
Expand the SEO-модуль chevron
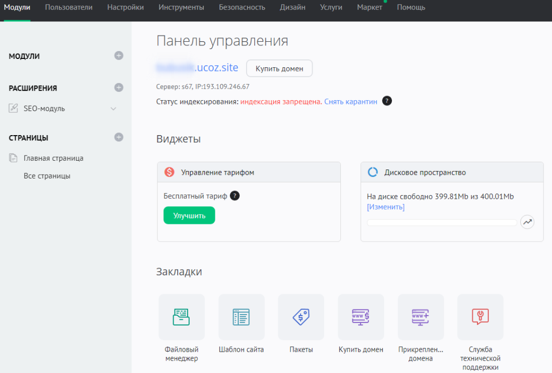(113, 109)
